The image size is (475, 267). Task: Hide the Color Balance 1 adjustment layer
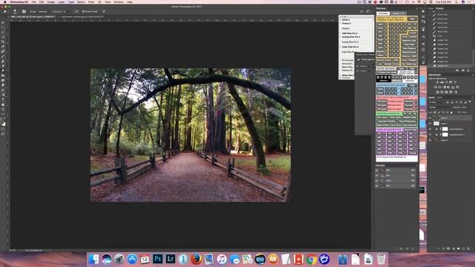click(x=430, y=129)
